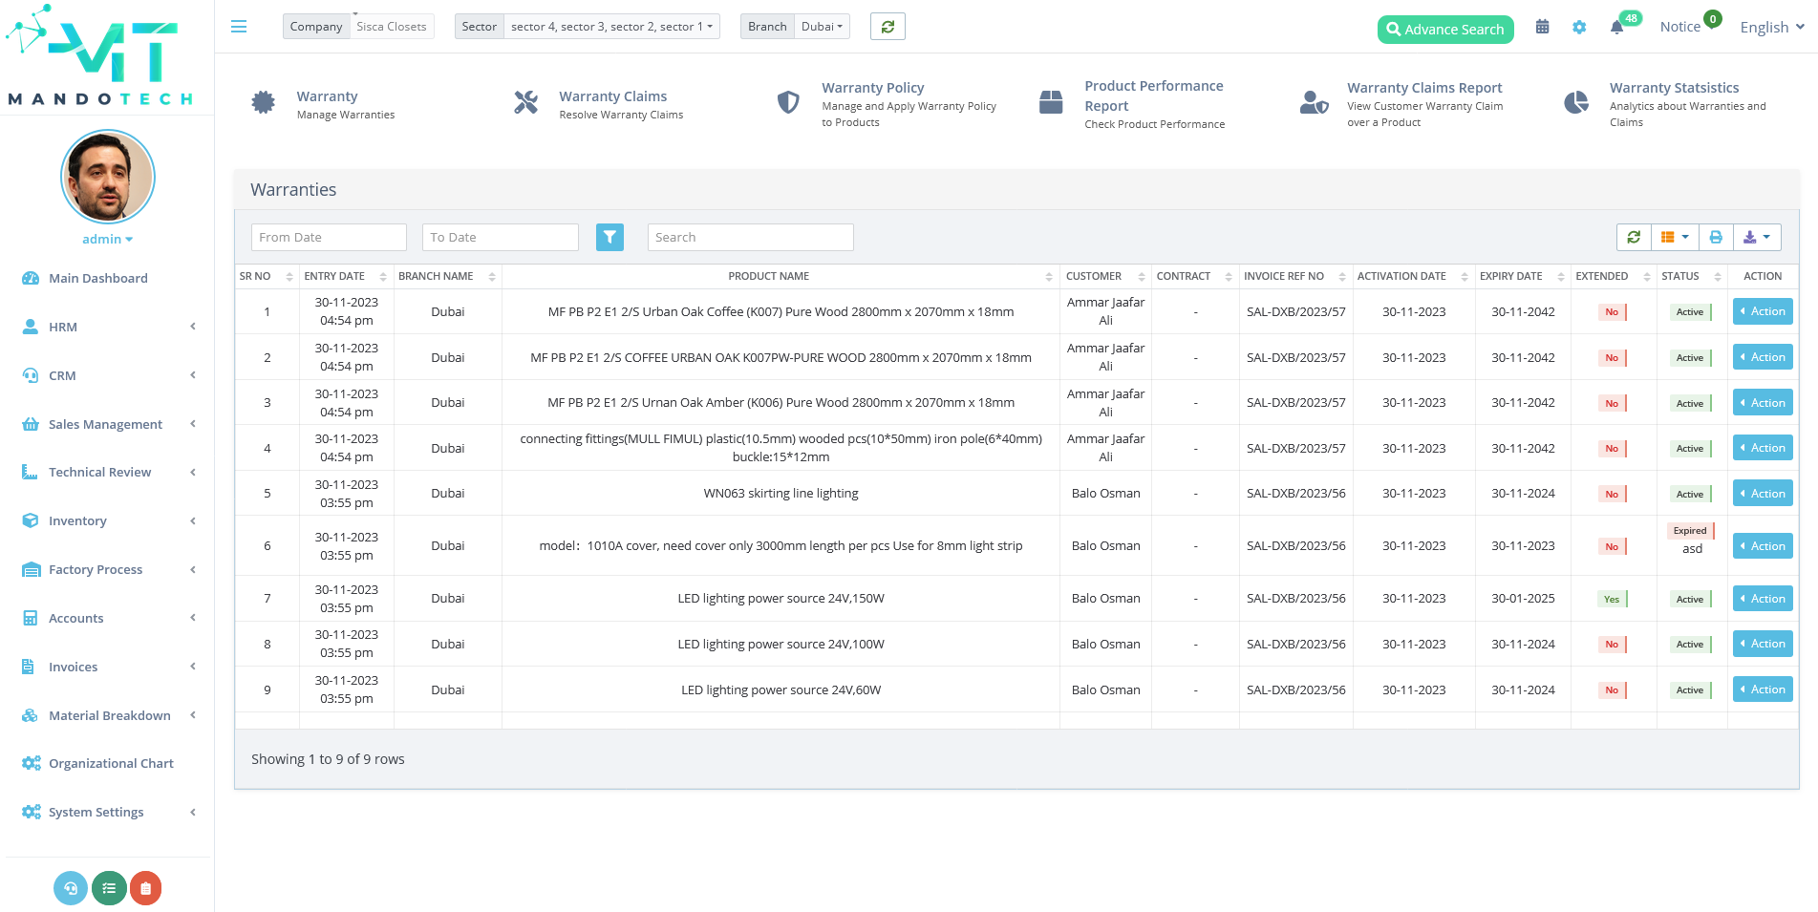Viewport: 1818px width, 912px height.
Task: Open the sector selection dropdown
Action: coord(611,26)
